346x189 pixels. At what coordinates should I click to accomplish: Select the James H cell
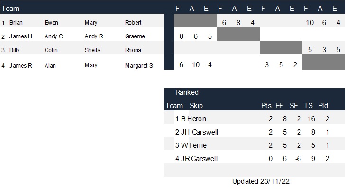click(x=20, y=36)
